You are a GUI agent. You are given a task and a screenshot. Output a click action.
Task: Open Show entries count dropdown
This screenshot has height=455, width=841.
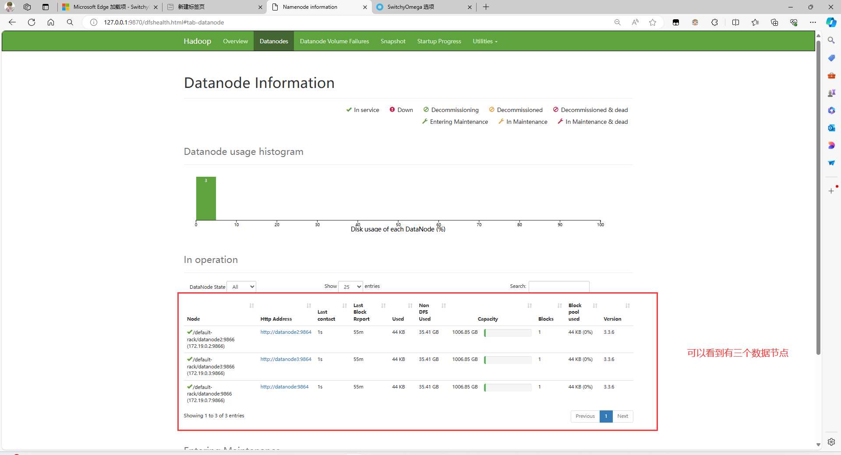(x=350, y=287)
